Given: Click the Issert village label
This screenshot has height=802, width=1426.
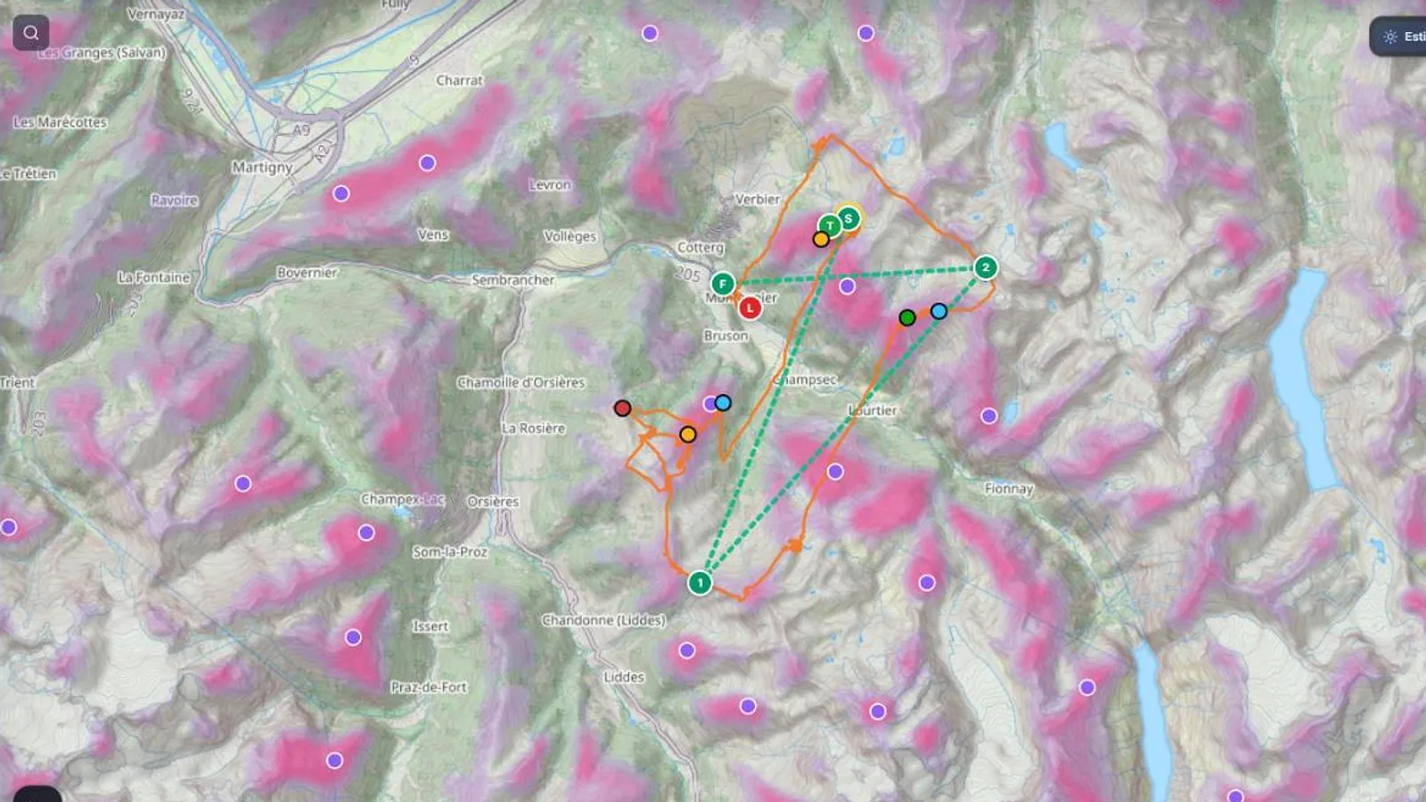Looking at the screenshot, I should point(430,626).
